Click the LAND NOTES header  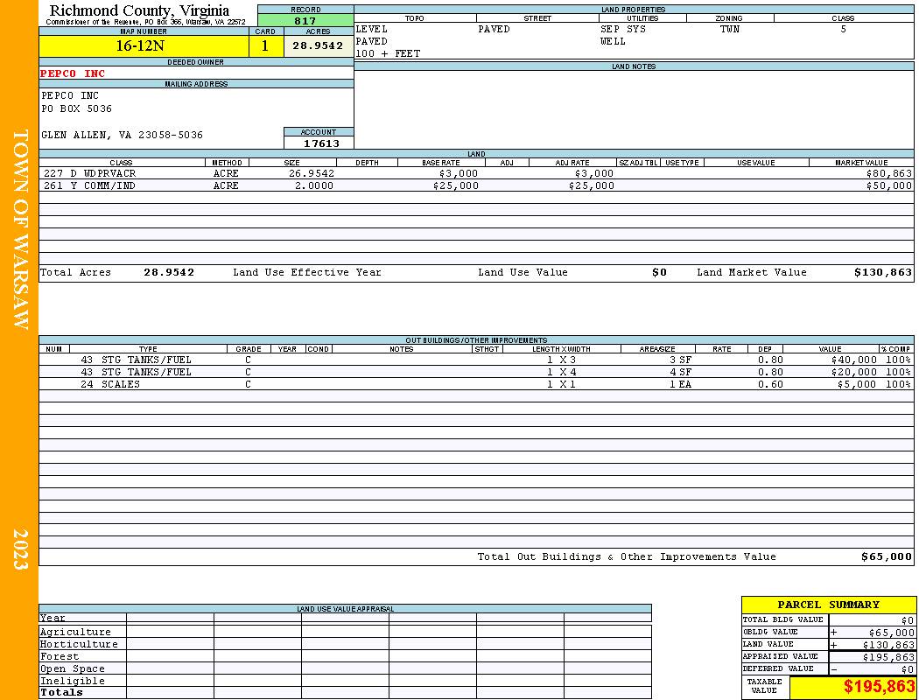click(x=634, y=66)
